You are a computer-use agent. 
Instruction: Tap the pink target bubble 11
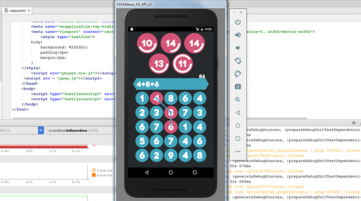tap(183, 63)
